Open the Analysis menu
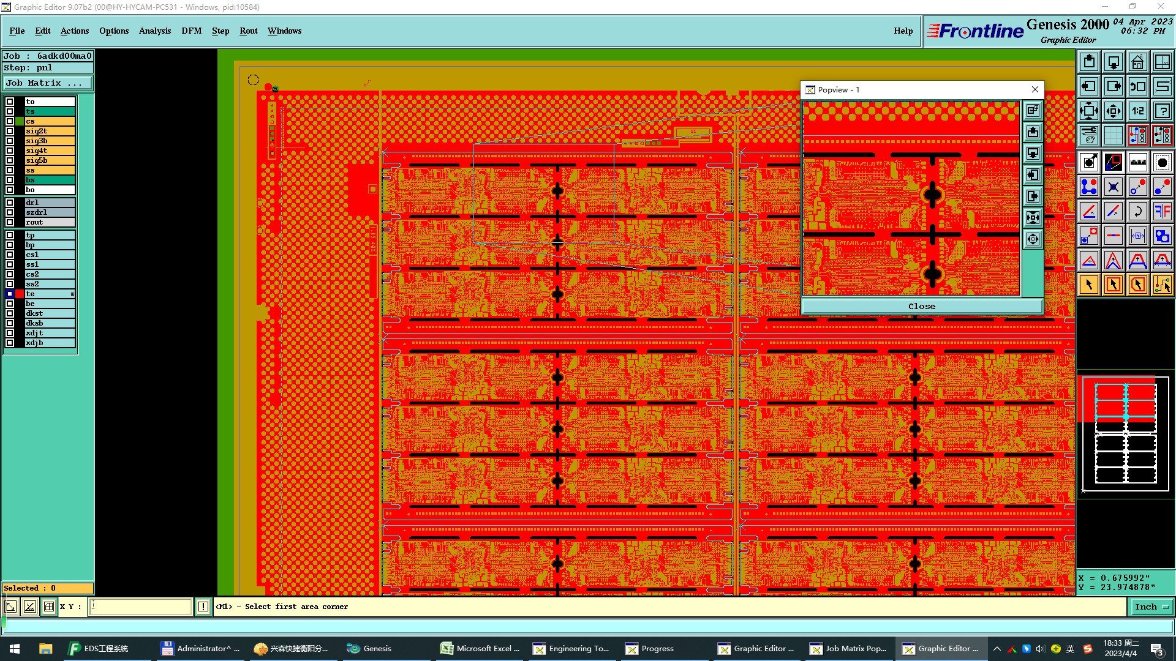The height and width of the screenshot is (661, 1176). pyautogui.click(x=154, y=31)
